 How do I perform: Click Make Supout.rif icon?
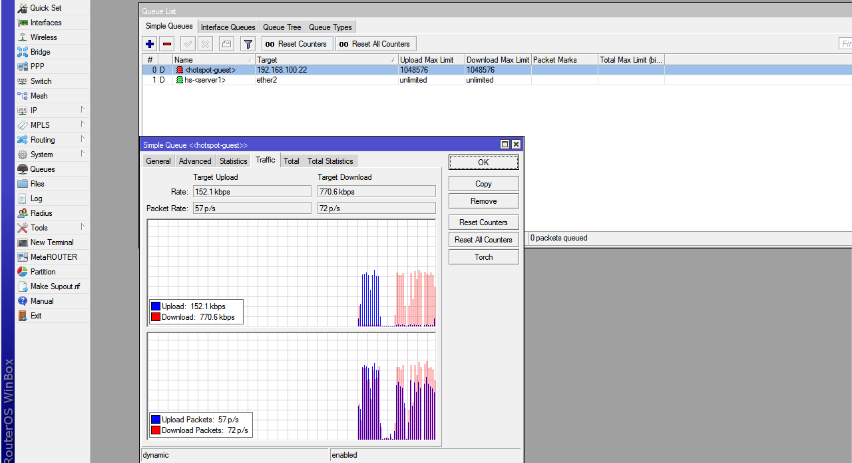coord(23,286)
